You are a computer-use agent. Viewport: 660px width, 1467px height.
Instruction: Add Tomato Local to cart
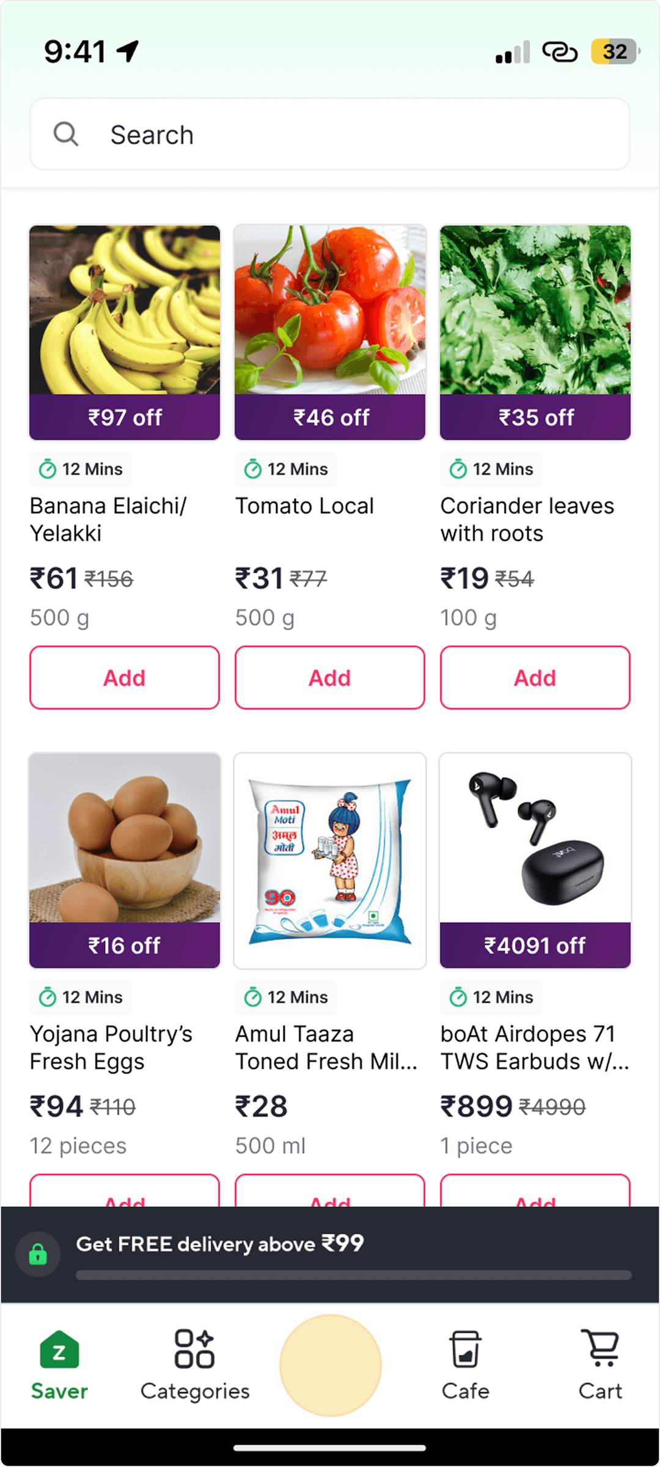point(330,678)
